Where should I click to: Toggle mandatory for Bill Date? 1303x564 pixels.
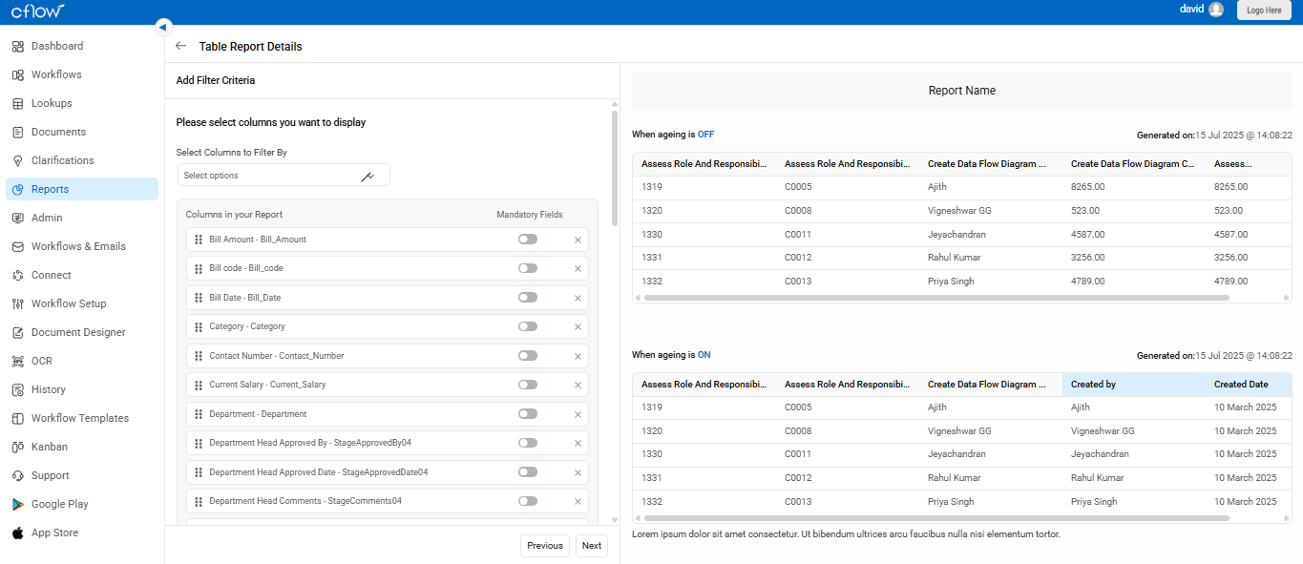click(528, 298)
